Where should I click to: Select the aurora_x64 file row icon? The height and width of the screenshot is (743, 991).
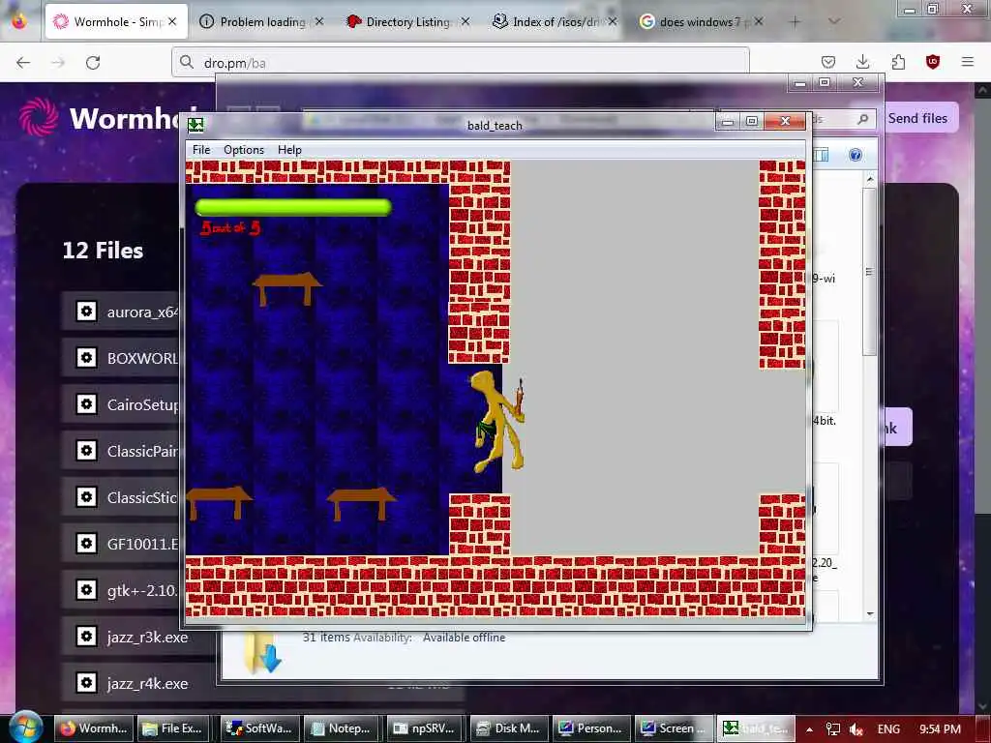click(x=86, y=311)
